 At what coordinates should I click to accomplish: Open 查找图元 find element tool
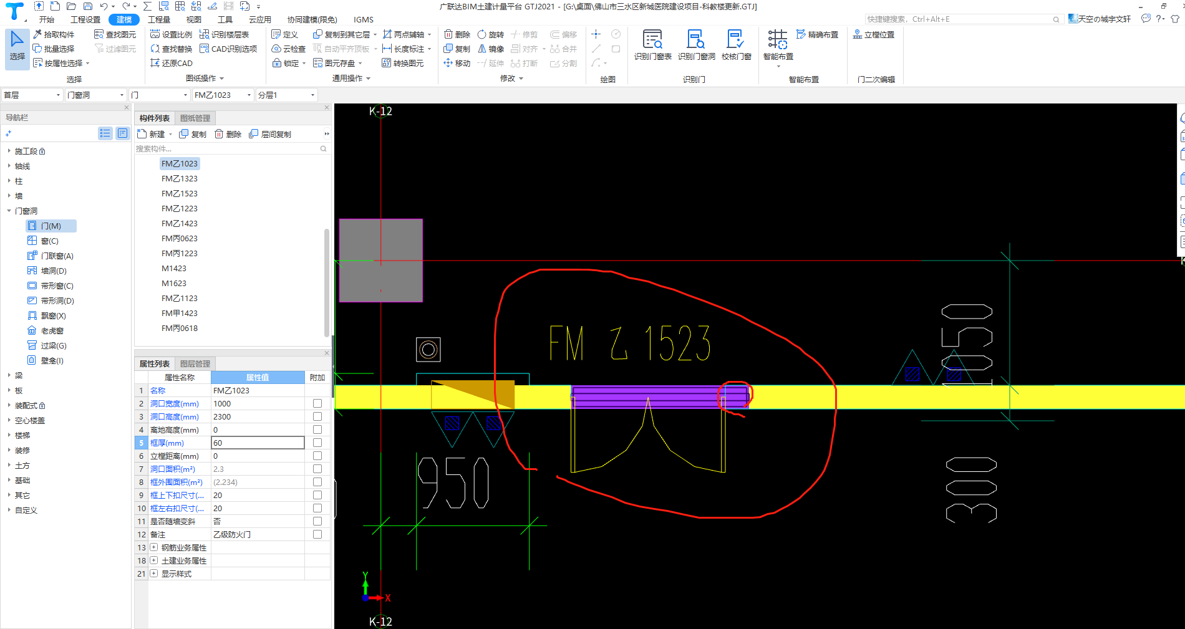coord(115,34)
